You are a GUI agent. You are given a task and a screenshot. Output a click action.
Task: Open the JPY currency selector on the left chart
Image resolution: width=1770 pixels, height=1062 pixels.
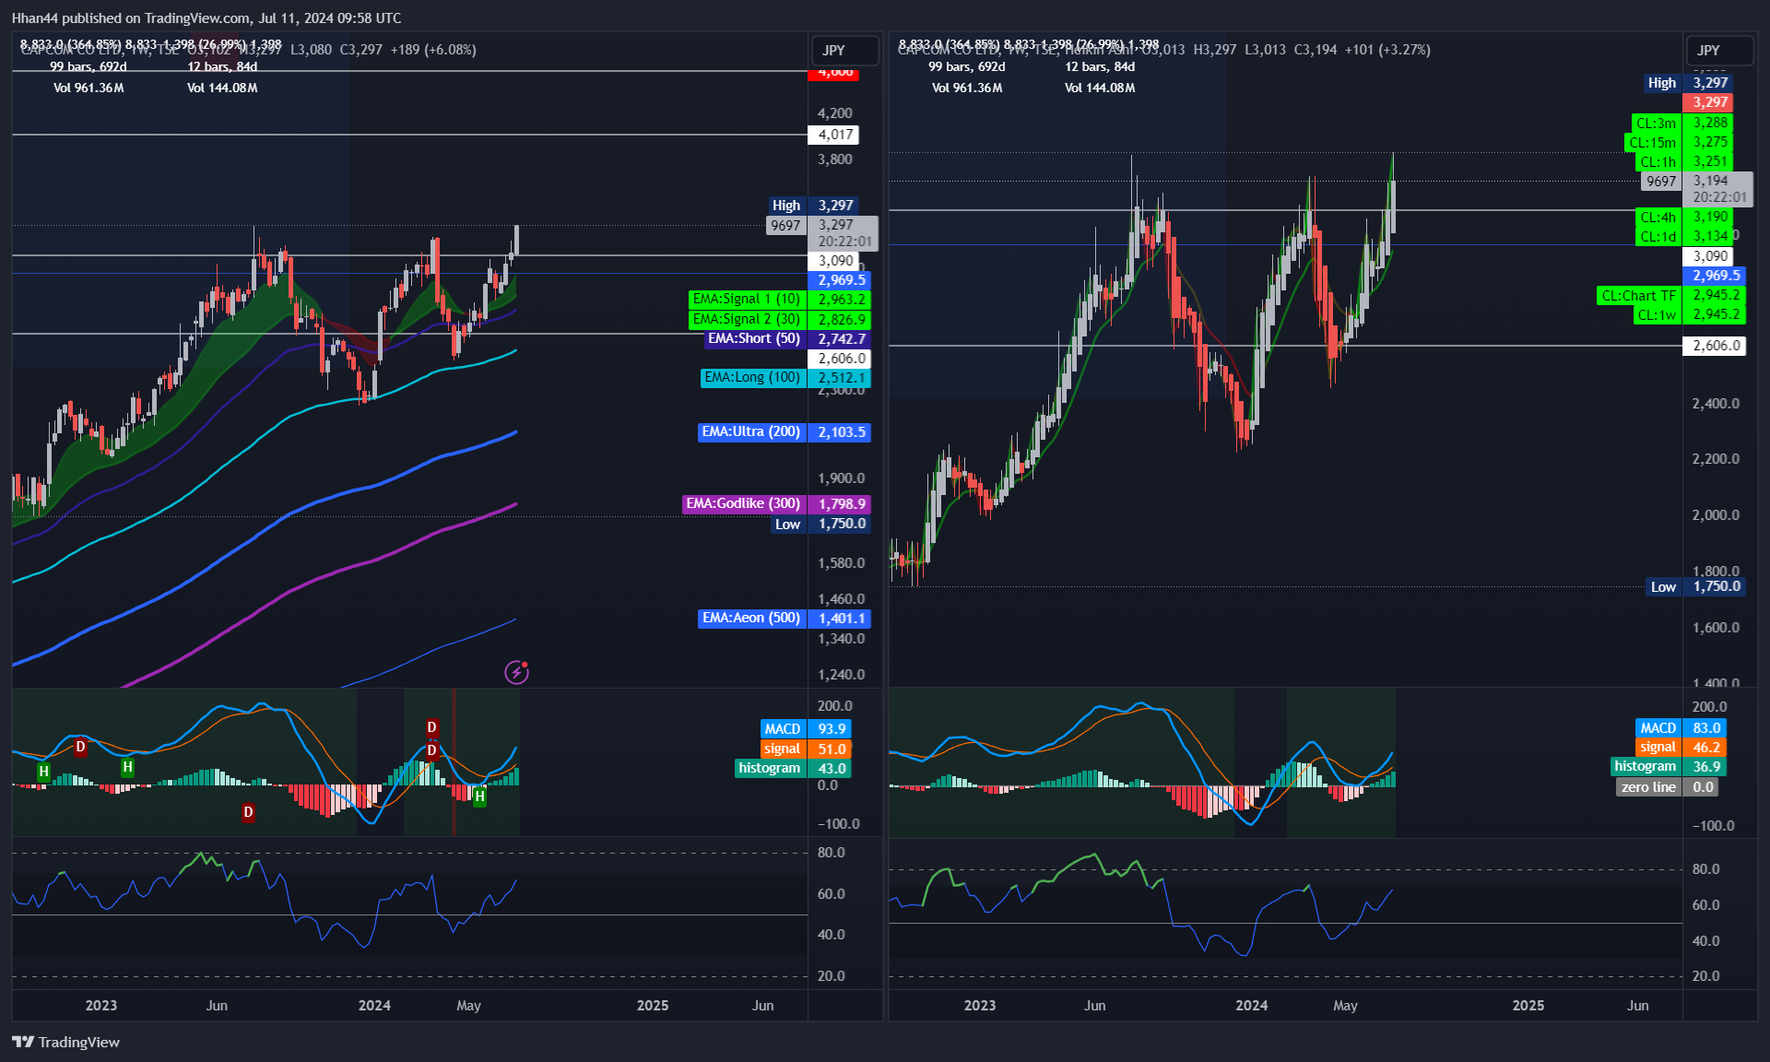(844, 51)
